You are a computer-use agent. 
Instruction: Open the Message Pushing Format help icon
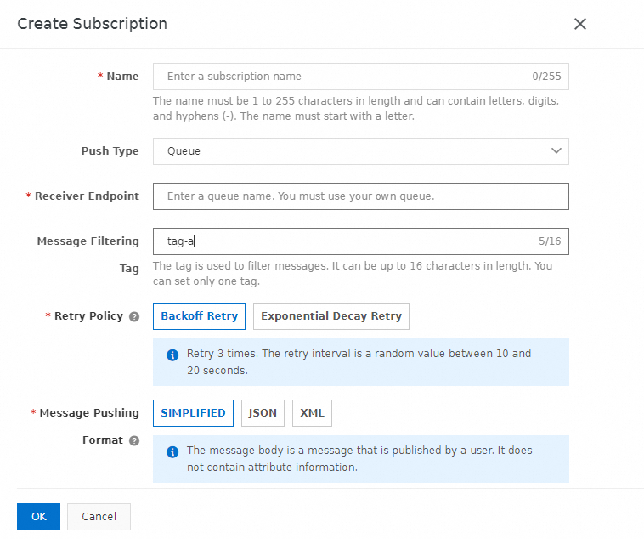coord(134,440)
